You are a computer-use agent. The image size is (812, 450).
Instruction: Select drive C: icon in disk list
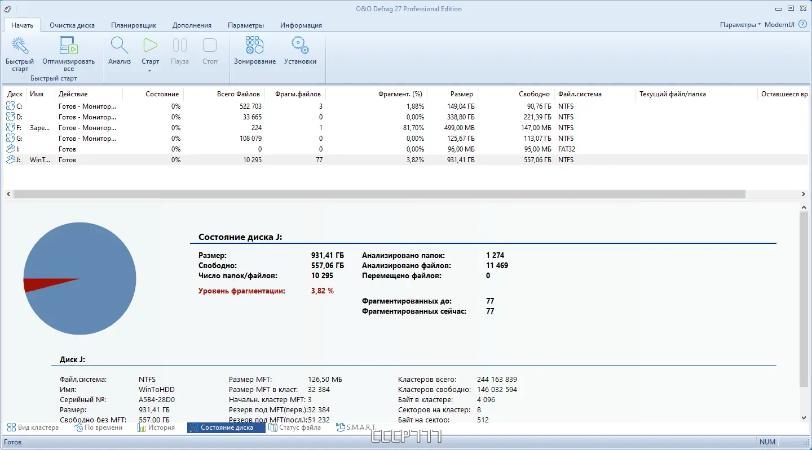(11, 106)
